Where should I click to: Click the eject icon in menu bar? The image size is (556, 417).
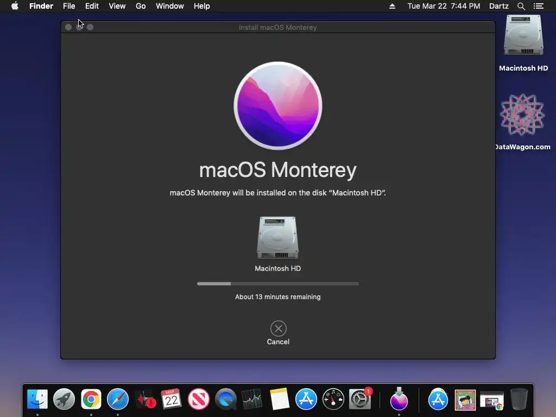(x=392, y=6)
